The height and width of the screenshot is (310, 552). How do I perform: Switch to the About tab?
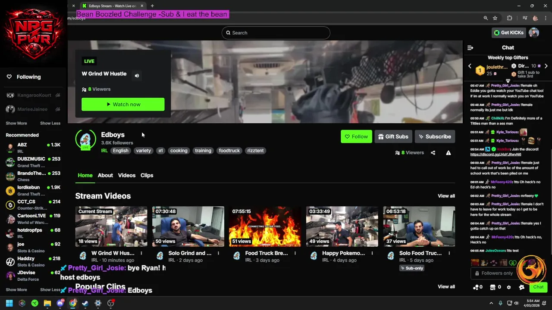click(x=105, y=175)
